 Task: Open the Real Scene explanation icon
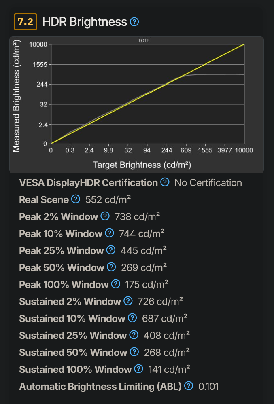click(76, 199)
